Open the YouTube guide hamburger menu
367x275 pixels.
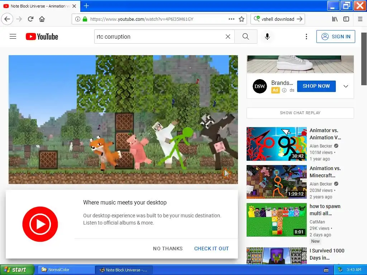click(x=13, y=37)
